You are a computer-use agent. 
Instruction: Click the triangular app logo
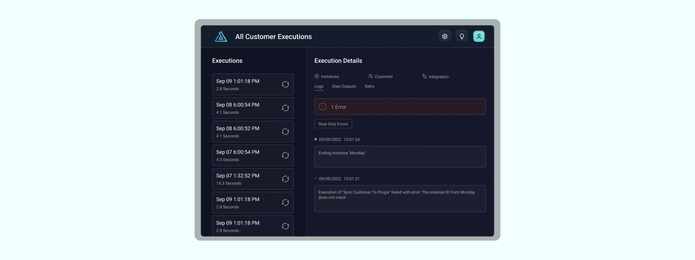[221, 36]
